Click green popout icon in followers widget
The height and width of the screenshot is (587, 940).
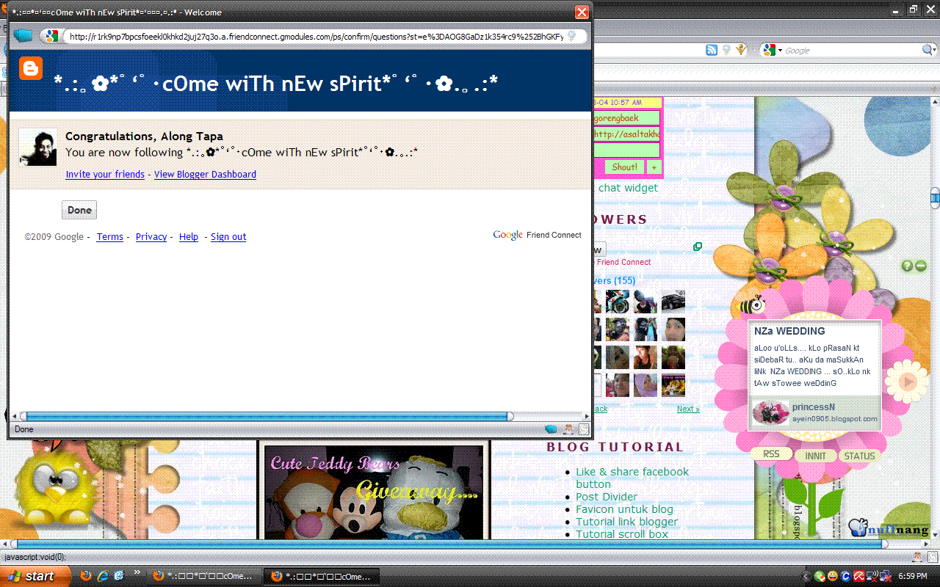click(x=697, y=247)
